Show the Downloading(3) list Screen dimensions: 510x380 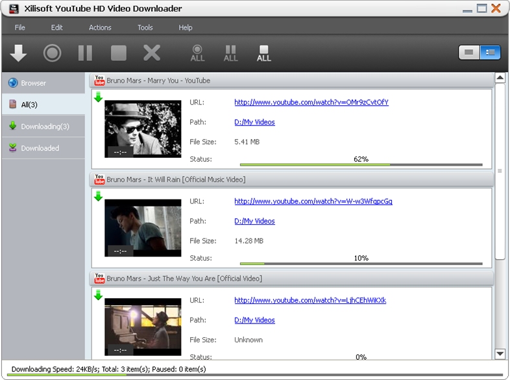(x=43, y=126)
